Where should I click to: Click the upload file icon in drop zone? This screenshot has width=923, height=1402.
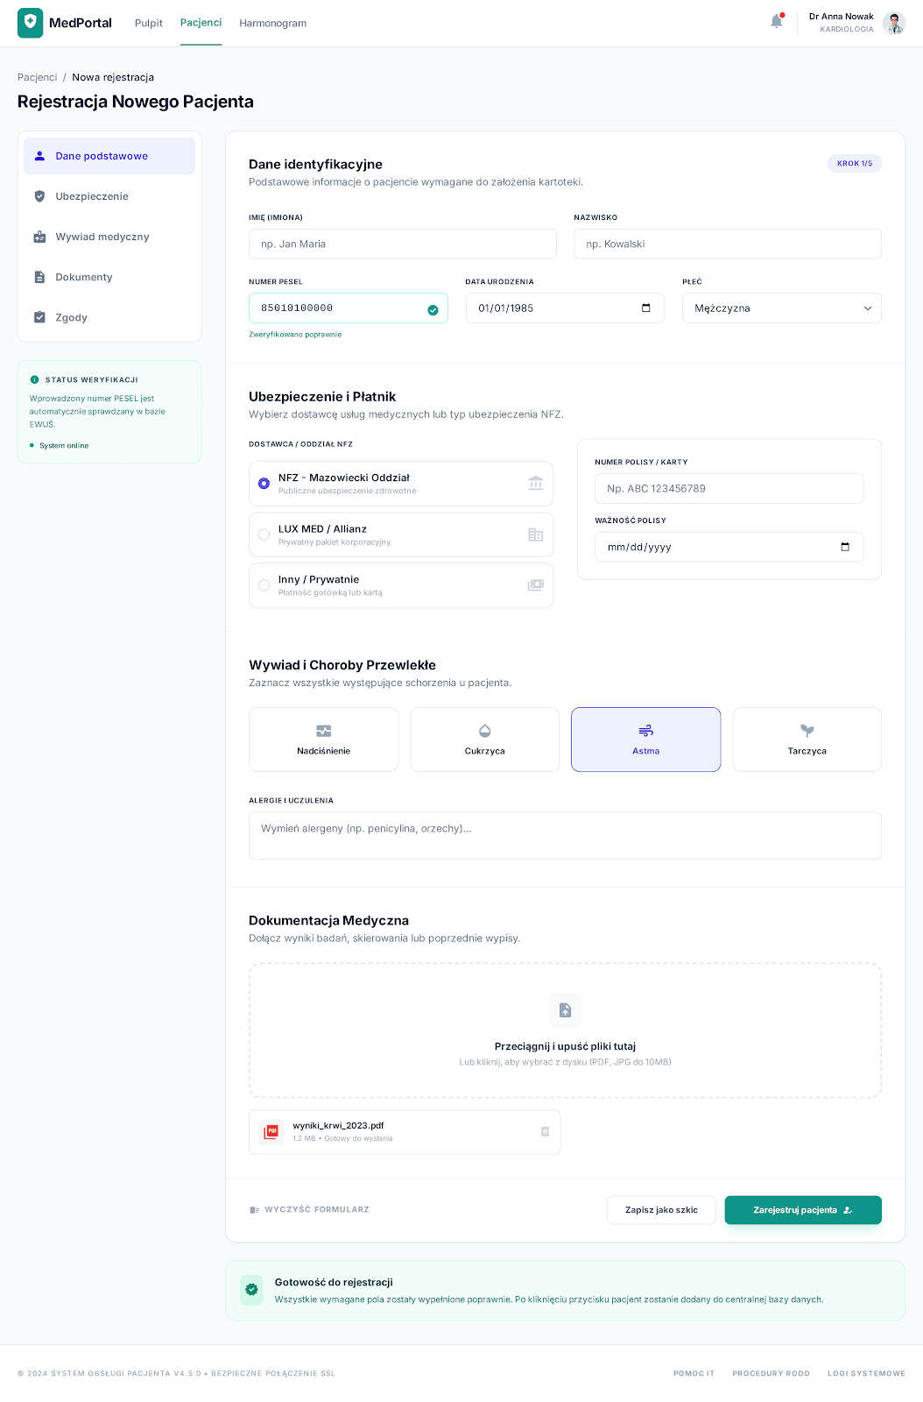[x=565, y=1010]
